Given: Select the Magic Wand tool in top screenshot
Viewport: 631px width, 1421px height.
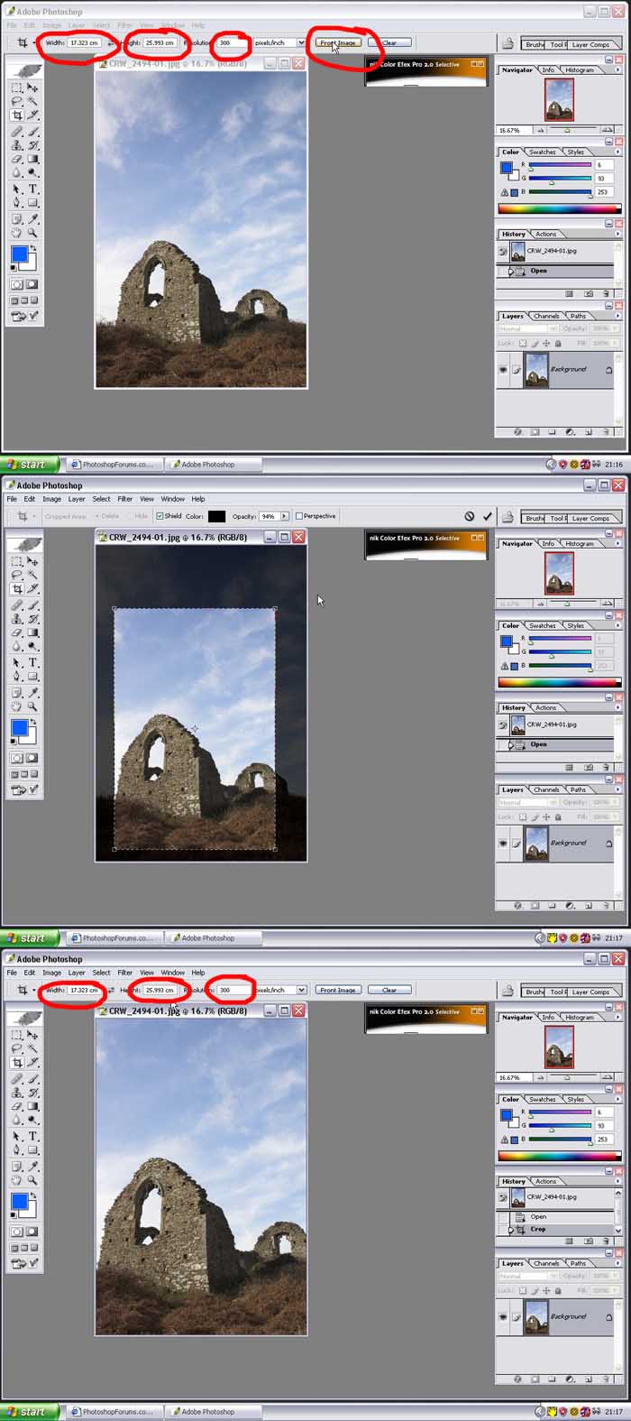Looking at the screenshot, I should [32, 102].
